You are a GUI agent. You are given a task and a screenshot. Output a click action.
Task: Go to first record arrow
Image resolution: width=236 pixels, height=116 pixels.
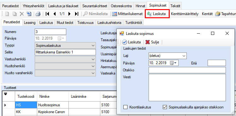[47, 14]
